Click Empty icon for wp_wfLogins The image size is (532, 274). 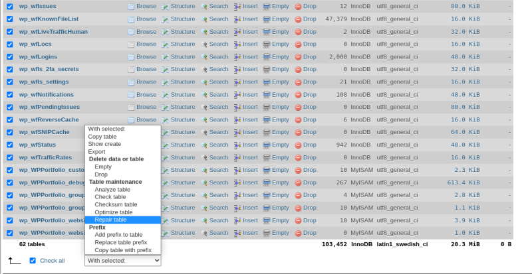[267, 57]
